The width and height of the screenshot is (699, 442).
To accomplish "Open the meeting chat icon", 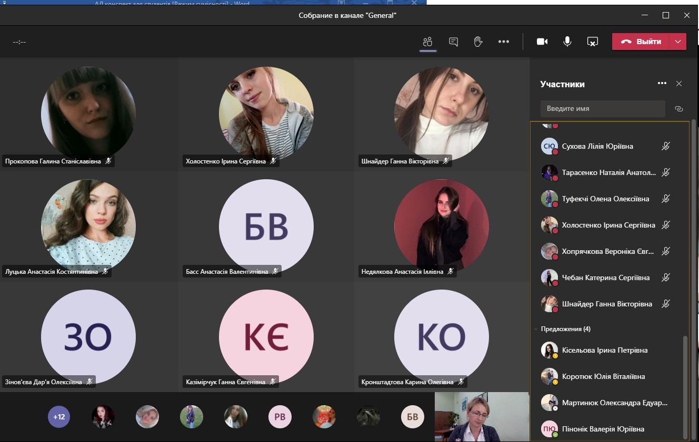I will coord(453,42).
